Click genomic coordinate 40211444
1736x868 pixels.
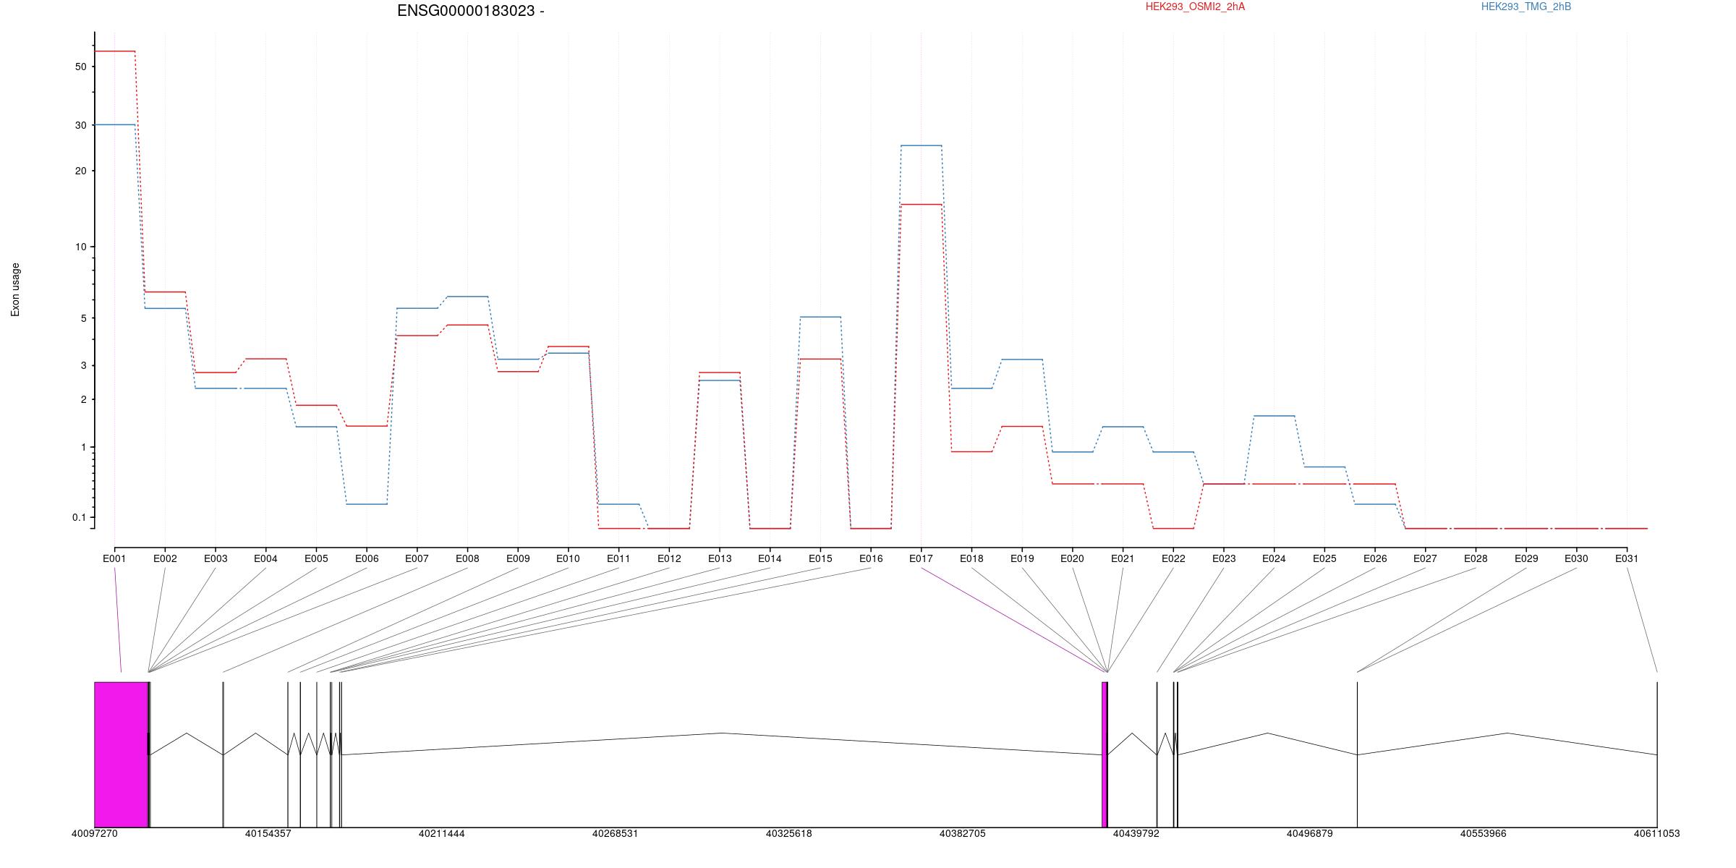click(441, 833)
